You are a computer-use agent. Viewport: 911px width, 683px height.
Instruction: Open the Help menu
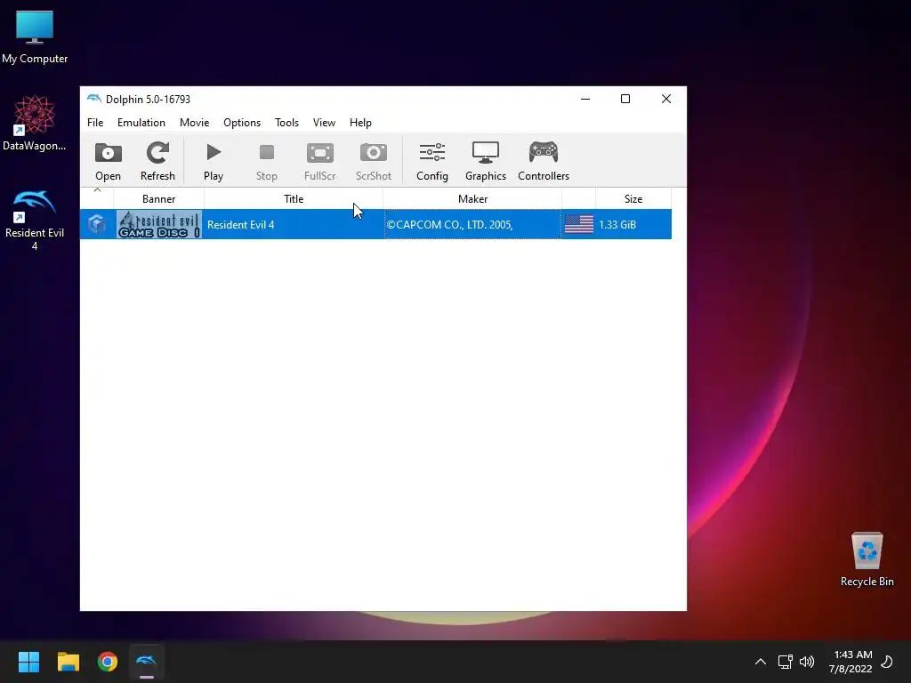click(x=360, y=123)
